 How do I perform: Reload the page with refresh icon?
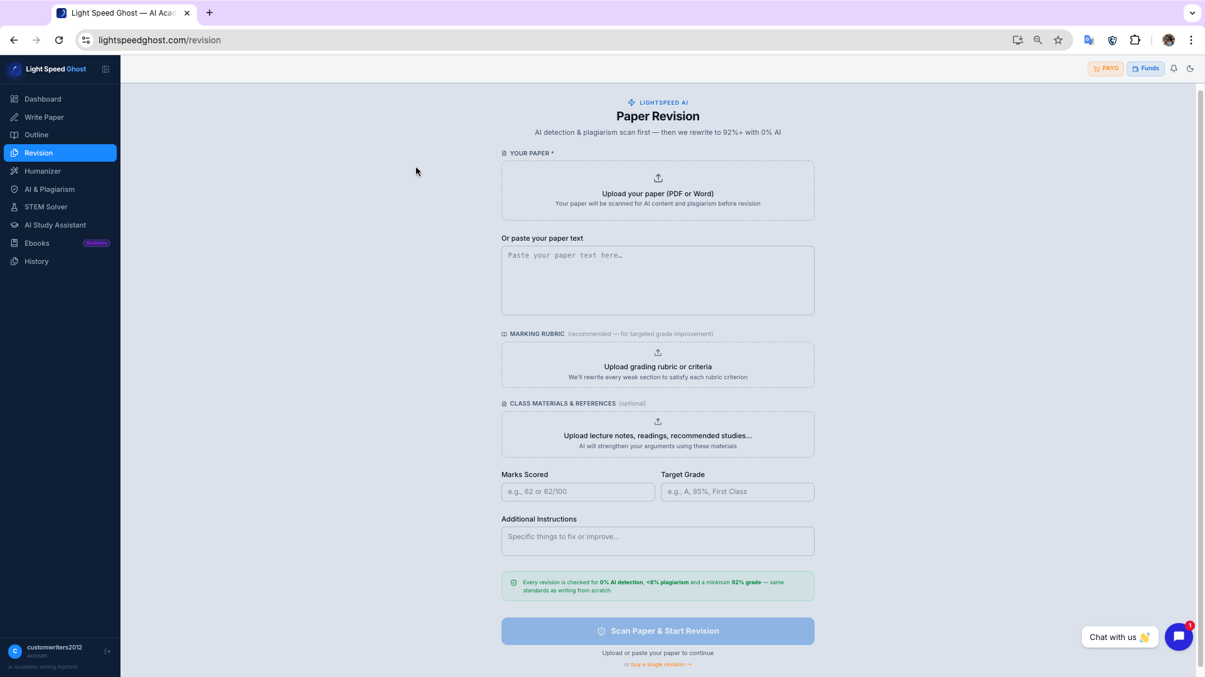(59, 40)
